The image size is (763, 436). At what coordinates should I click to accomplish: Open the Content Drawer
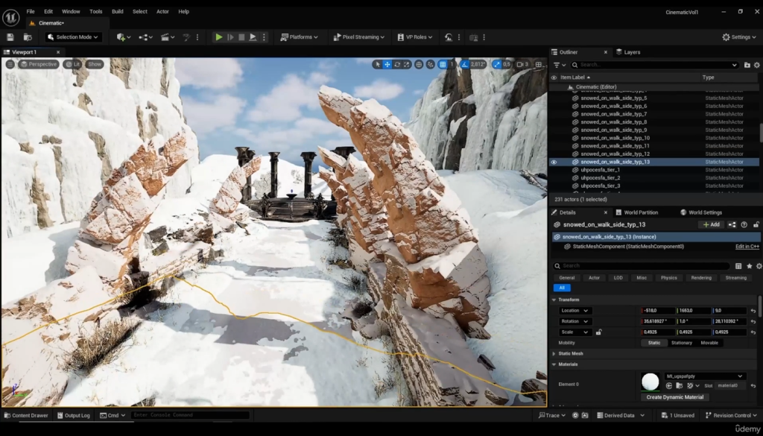pyautogui.click(x=25, y=415)
